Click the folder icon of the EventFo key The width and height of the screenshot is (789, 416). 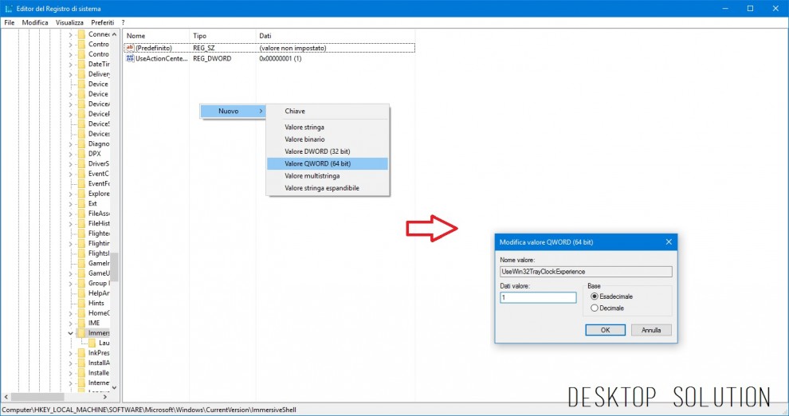[81, 183]
